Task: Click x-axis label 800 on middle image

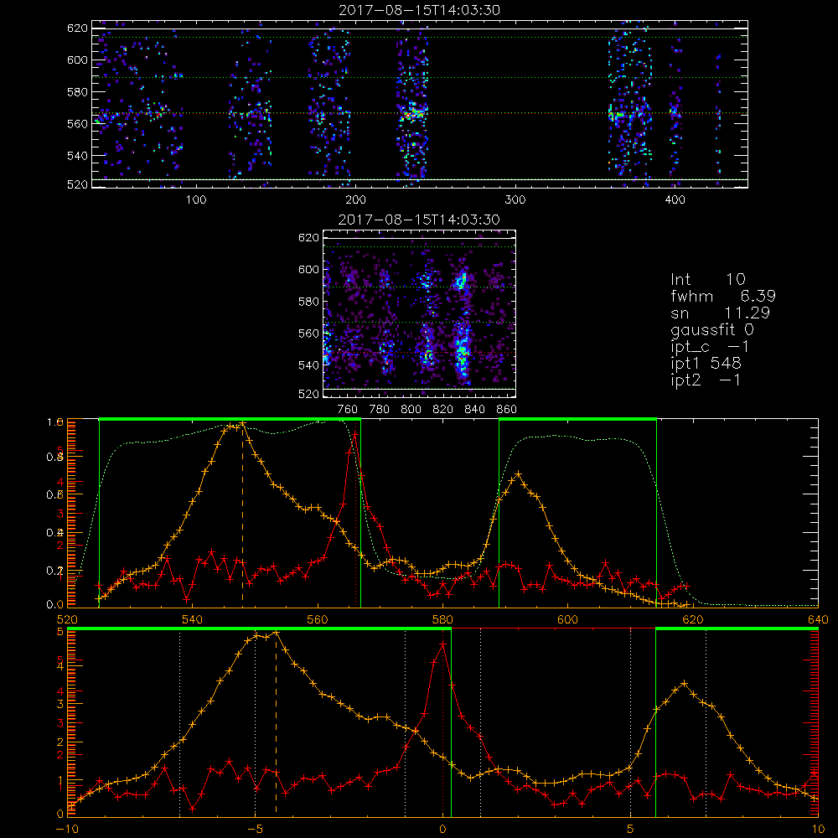Action: point(411,410)
